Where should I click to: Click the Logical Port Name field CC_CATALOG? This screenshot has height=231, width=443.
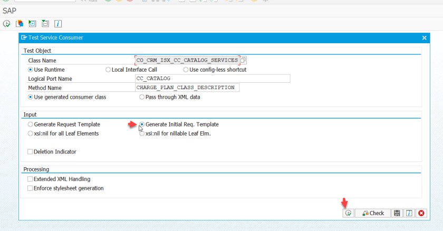pyautogui.click(x=213, y=79)
